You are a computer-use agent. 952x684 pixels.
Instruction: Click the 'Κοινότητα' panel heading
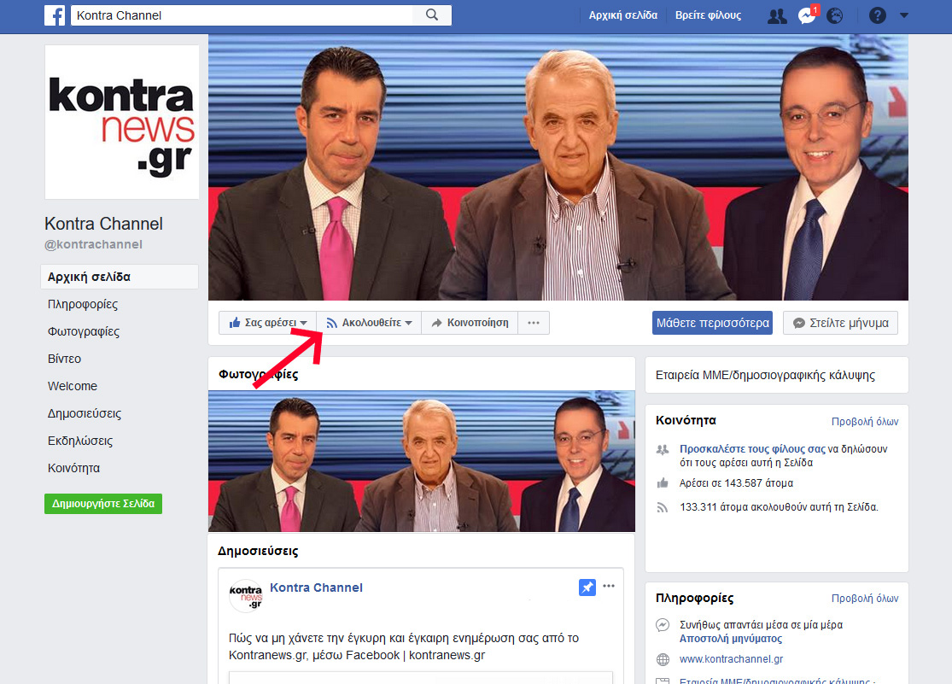pyautogui.click(x=686, y=420)
